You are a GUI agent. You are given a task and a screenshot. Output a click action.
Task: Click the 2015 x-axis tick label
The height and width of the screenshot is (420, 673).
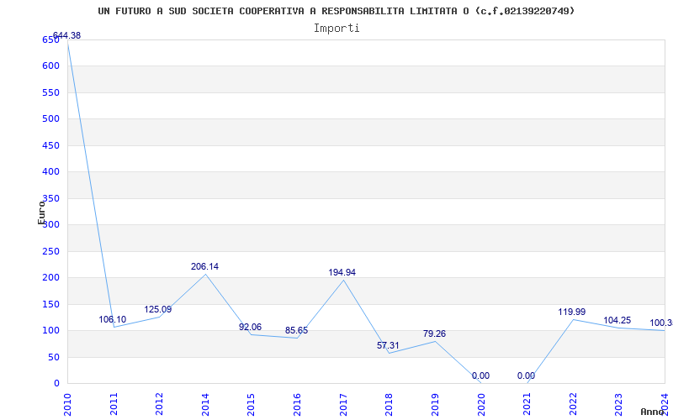pos(251,404)
